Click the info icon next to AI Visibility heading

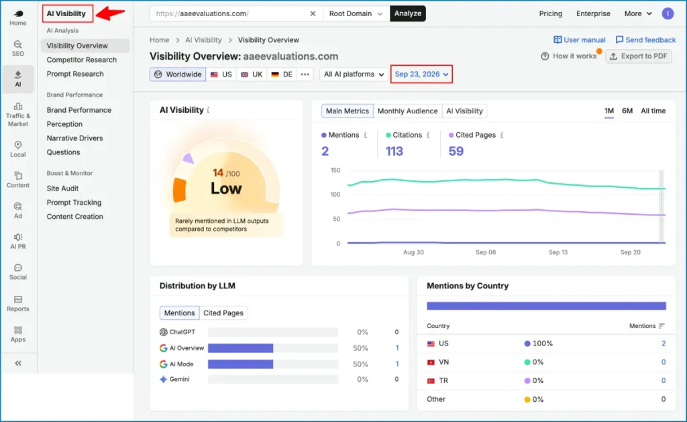pyautogui.click(x=208, y=110)
